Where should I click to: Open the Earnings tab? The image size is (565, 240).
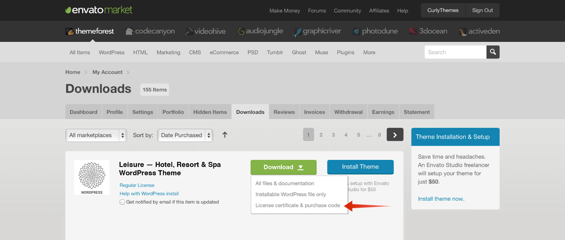coord(383,112)
